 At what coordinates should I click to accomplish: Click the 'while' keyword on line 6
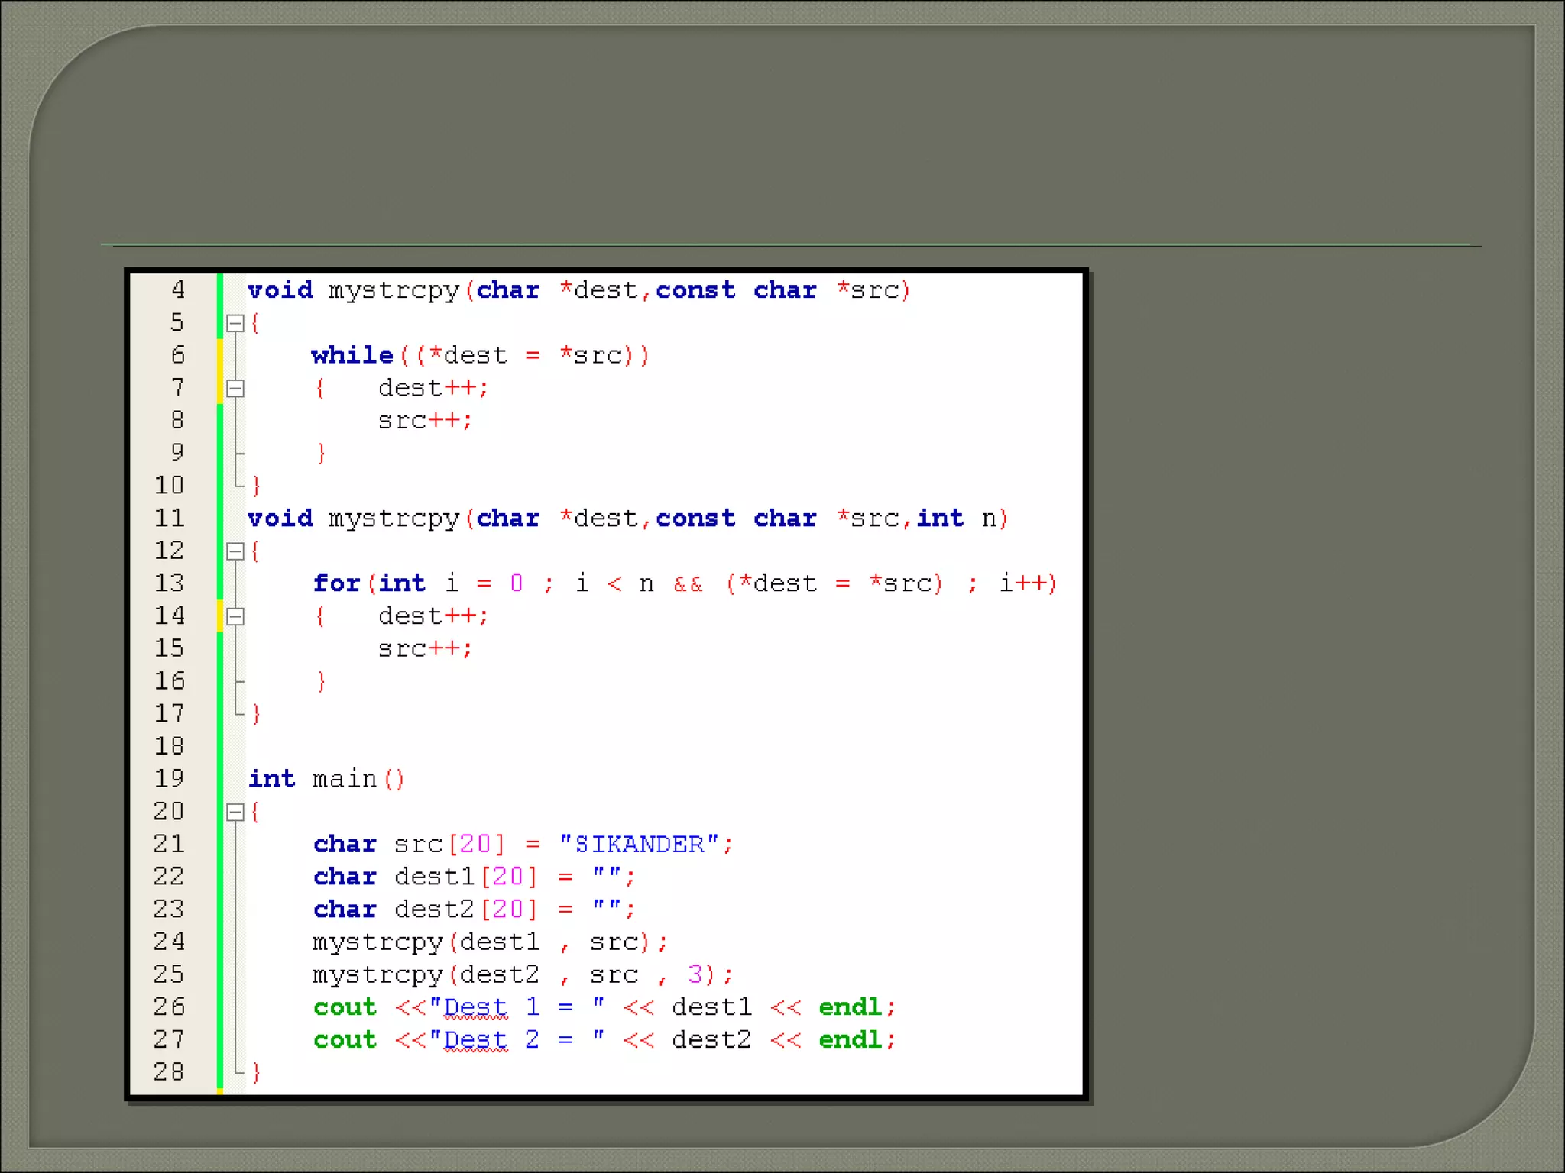tap(352, 355)
